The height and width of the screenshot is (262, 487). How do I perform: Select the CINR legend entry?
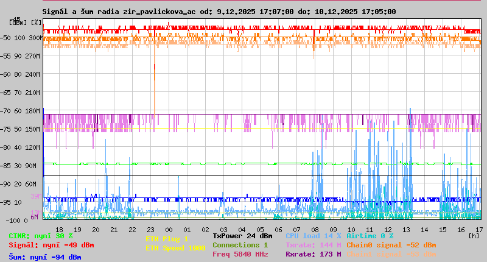tap(41, 236)
